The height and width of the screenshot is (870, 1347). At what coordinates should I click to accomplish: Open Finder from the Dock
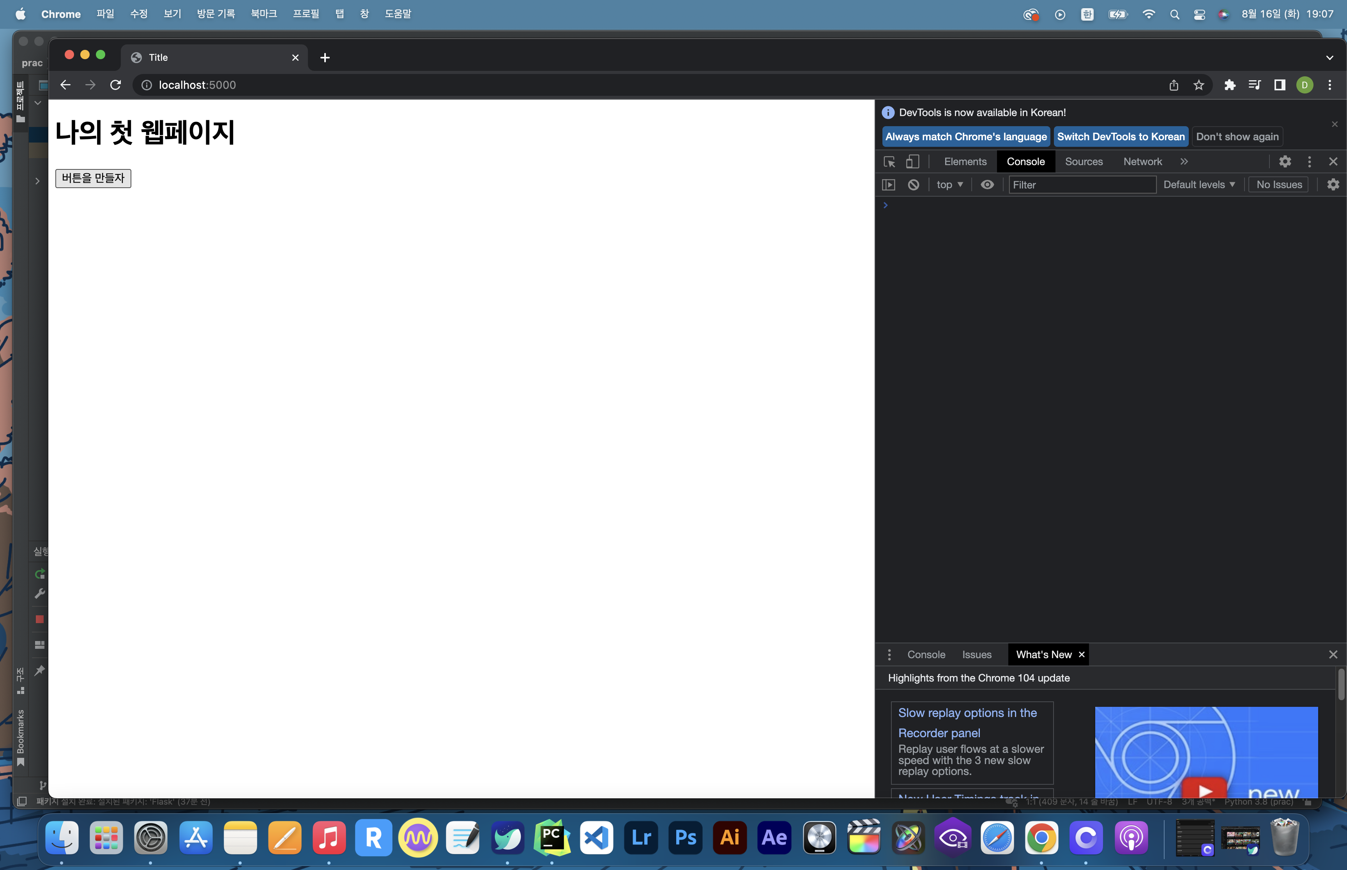pyautogui.click(x=62, y=837)
